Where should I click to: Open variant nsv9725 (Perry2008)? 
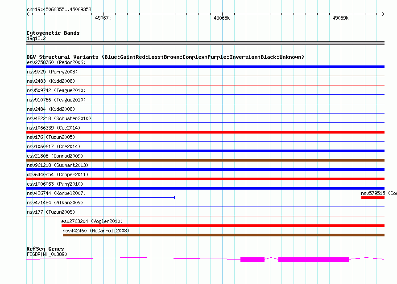click(x=52, y=72)
